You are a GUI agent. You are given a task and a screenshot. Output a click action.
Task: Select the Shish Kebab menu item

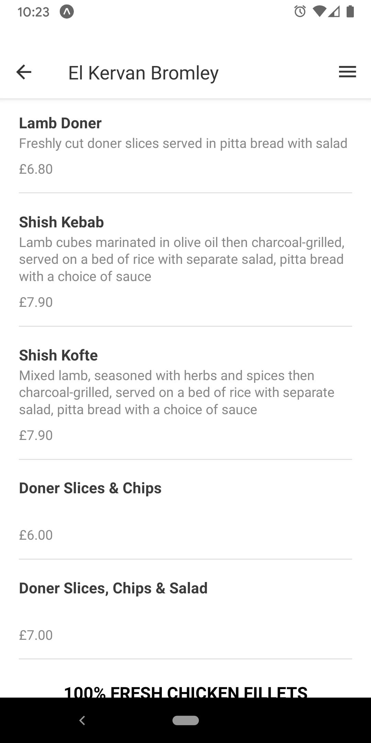(x=185, y=260)
